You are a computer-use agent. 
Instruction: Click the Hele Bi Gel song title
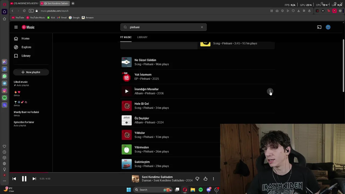142,104
